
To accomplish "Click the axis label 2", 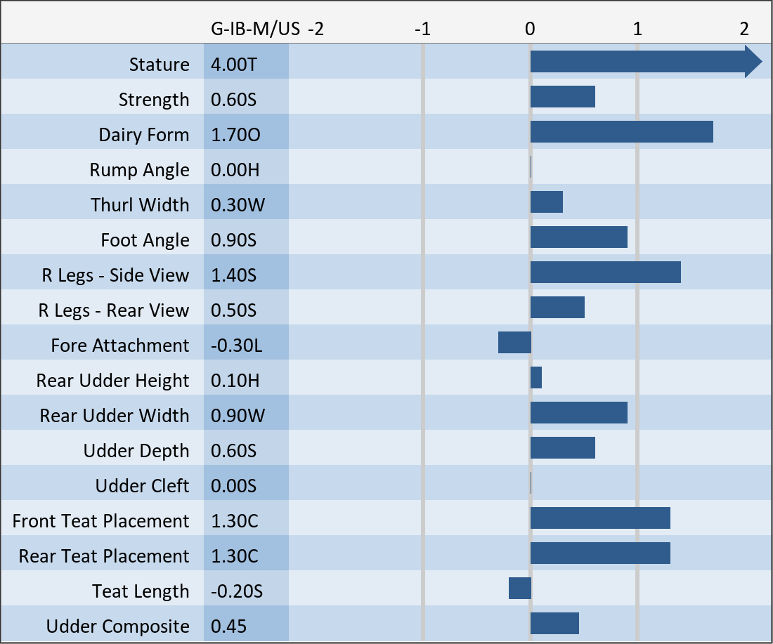I will pos(744,29).
